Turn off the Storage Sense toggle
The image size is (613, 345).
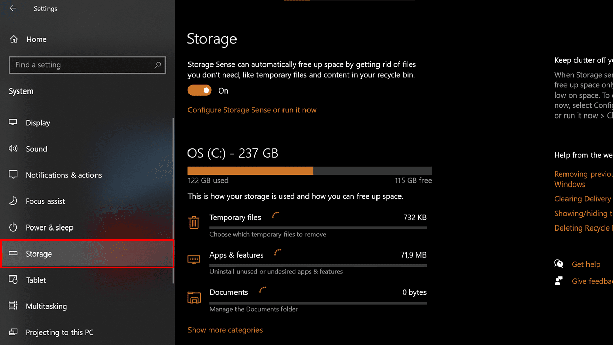[200, 90]
